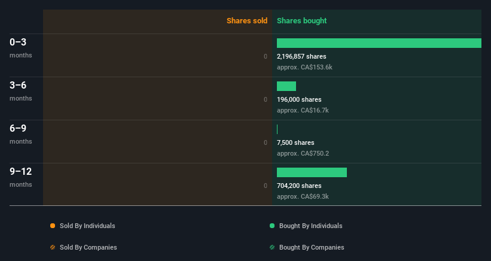Select the Bought By Individuals legend label
Image resolution: width=491 pixels, height=261 pixels.
pyautogui.click(x=310, y=226)
